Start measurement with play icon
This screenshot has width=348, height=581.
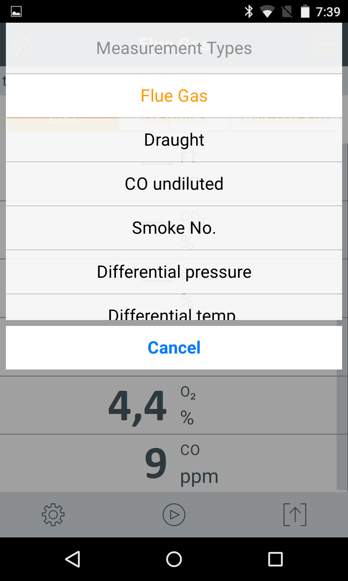point(174,515)
